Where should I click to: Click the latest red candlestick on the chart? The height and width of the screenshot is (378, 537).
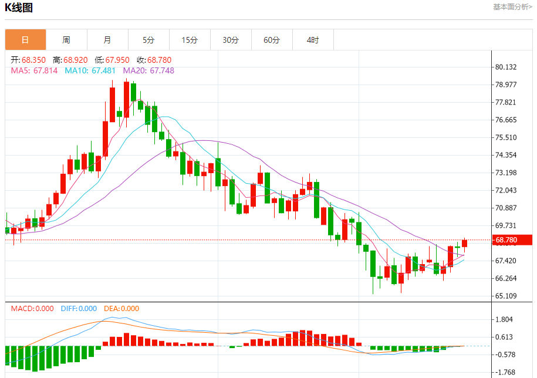(464, 243)
